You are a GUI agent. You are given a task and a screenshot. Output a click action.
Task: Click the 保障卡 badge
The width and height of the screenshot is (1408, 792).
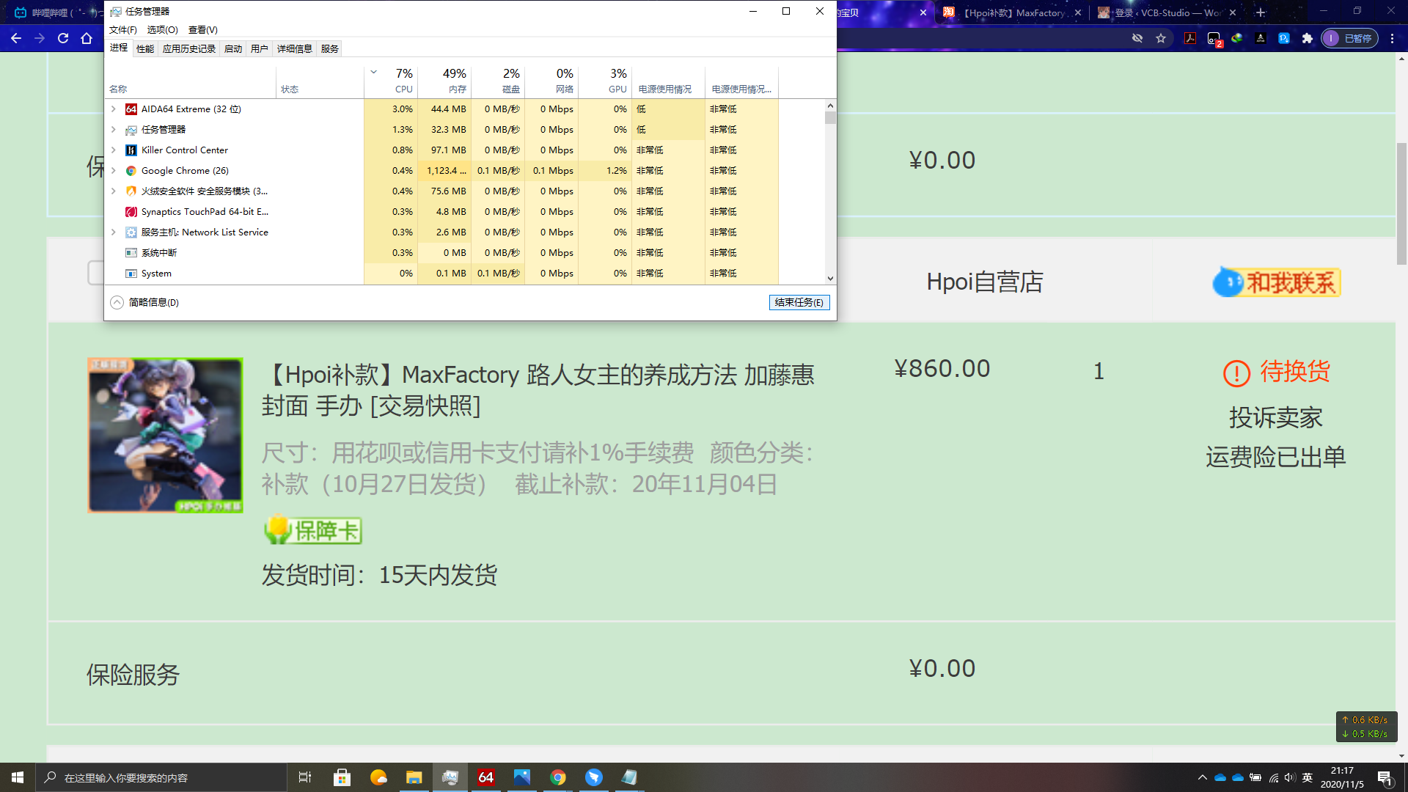pos(313,529)
